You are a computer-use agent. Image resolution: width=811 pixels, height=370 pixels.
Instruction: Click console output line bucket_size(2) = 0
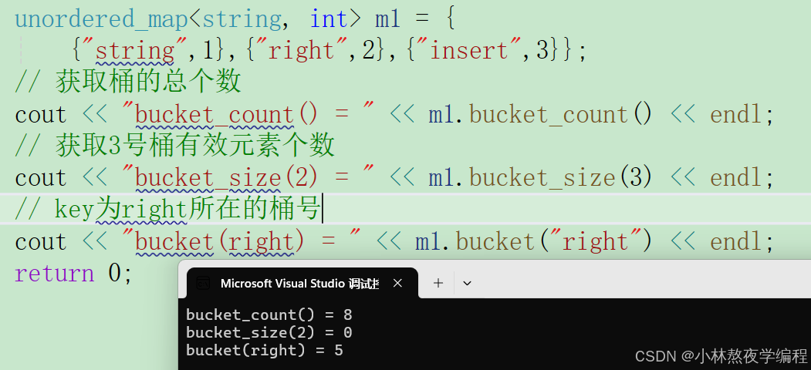click(269, 332)
